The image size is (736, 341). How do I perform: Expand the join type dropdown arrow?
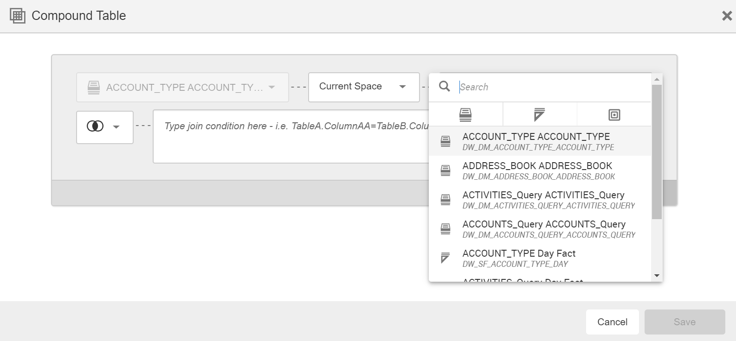click(x=116, y=127)
